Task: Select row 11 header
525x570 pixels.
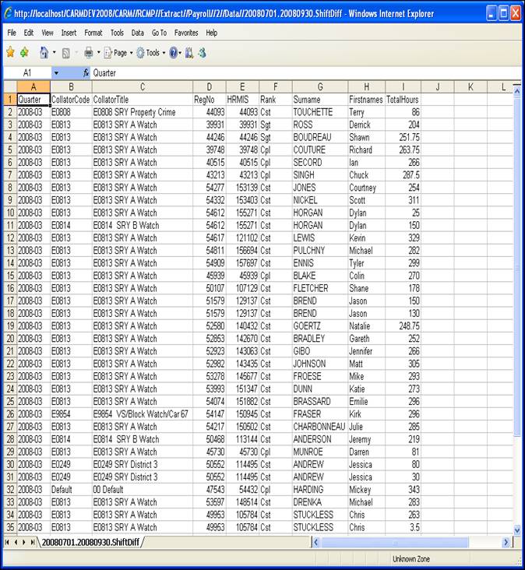Action: (10, 225)
